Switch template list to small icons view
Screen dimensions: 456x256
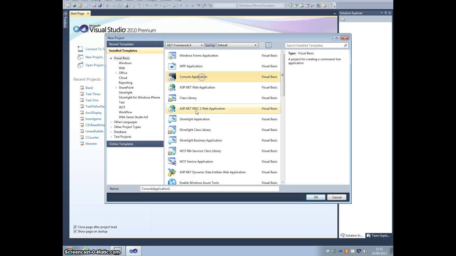[x=262, y=45]
